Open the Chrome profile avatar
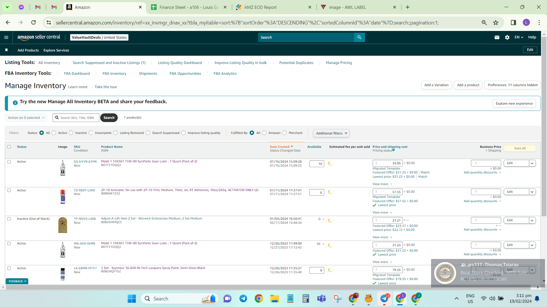 (526, 22)
